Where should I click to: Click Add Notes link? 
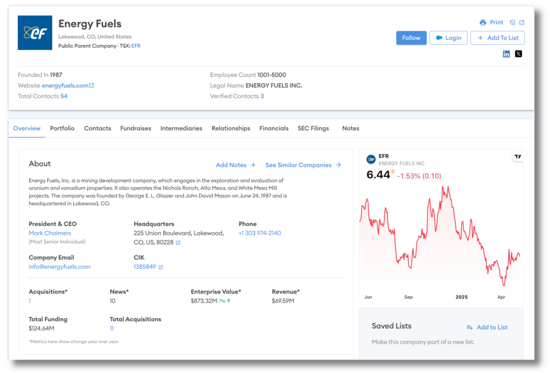231,165
